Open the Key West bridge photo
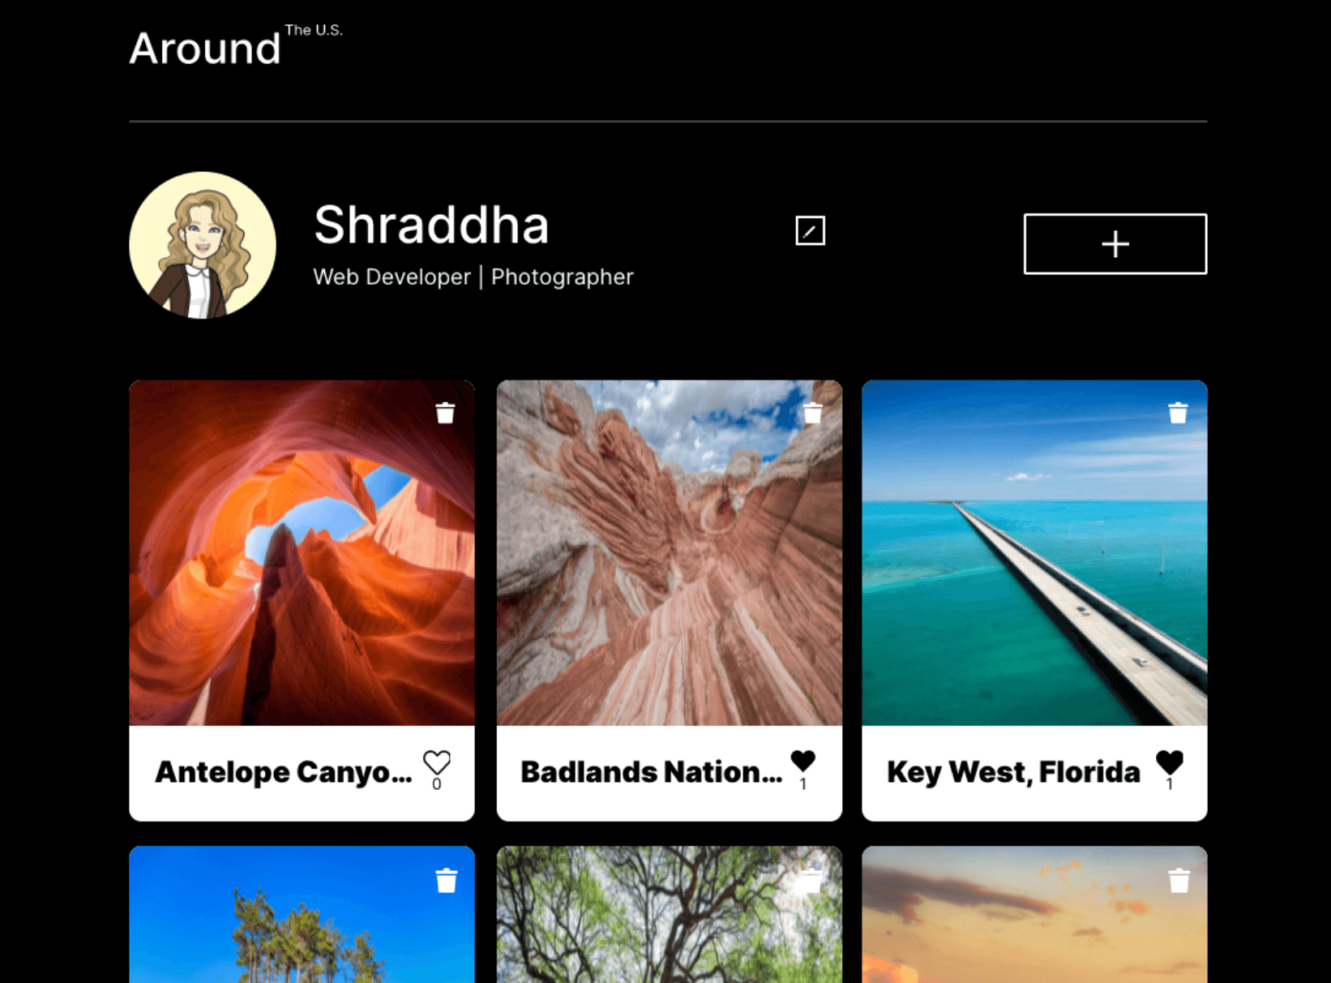1331x983 pixels. click(1034, 553)
